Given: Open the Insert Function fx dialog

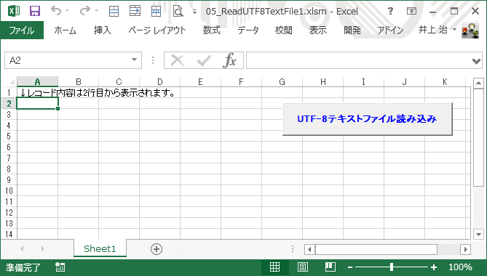Looking at the screenshot, I should 229,60.
